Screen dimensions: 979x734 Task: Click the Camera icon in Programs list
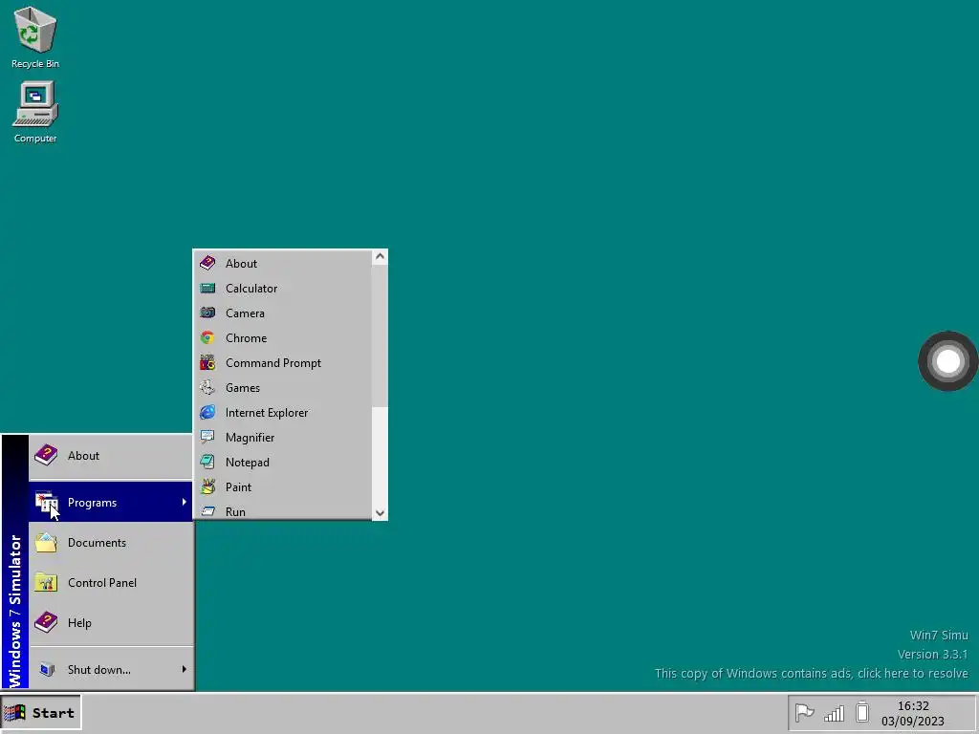[207, 313]
